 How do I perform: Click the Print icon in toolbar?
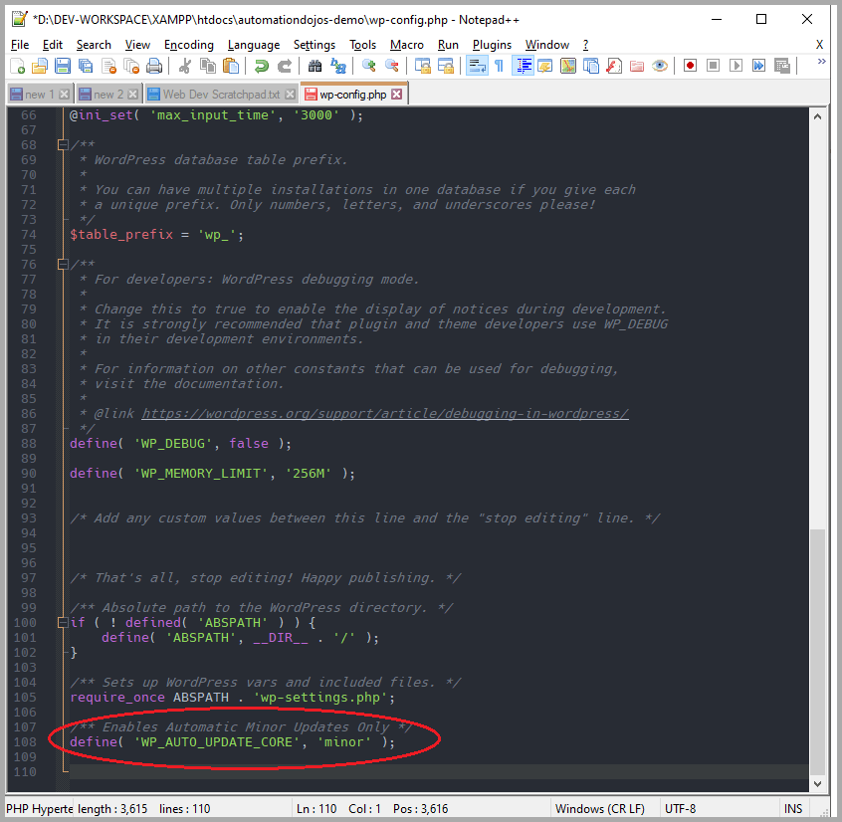tap(154, 66)
